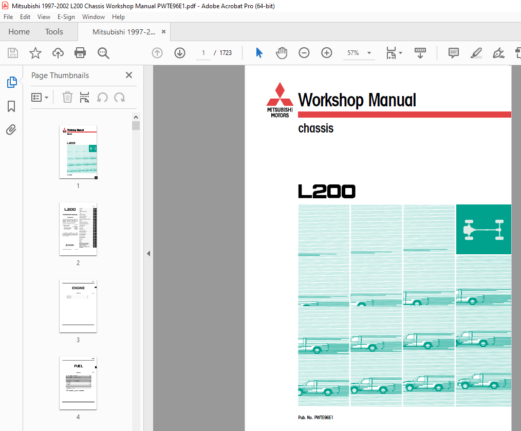Image resolution: width=521 pixels, height=431 pixels.
Task: Open the Find text search tool
Action: [103, 53]
